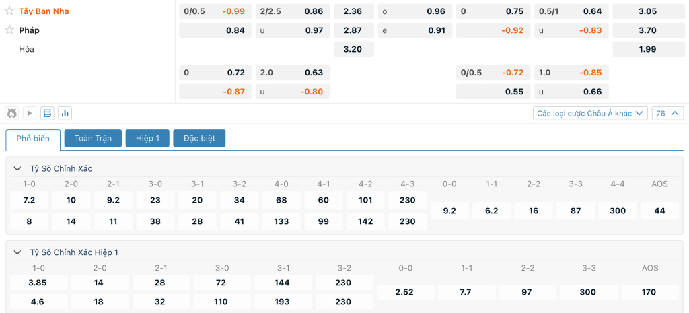The width and height of the screenshot is (689, 313).
Task: Bet full-time 2-1 score at 9.2
Action: click(x=113, y=200)
